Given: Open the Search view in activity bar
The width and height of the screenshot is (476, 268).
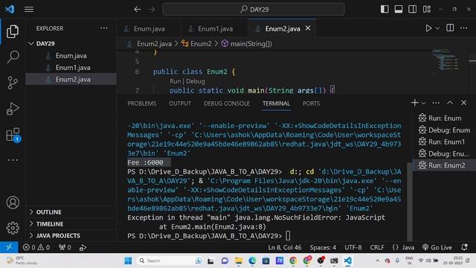Looking at the screenshot, I should (13, 57).
